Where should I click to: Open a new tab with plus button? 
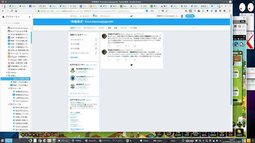click(226, 6)
